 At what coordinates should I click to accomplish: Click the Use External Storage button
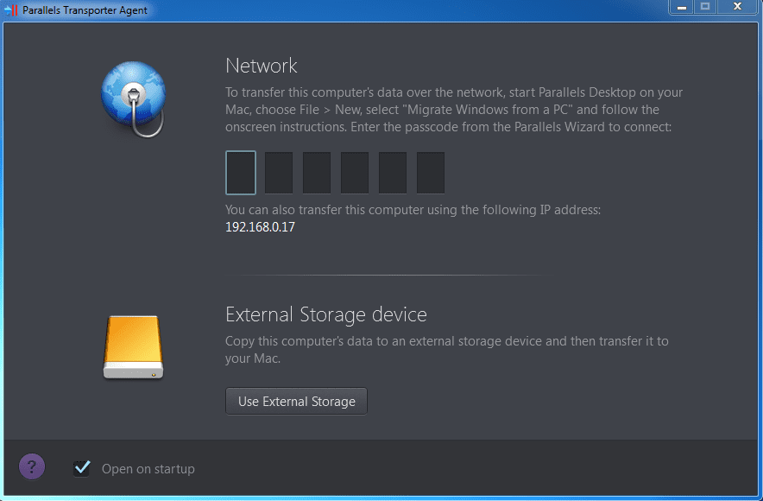coord(296,401)
